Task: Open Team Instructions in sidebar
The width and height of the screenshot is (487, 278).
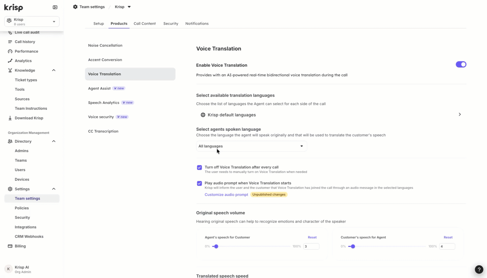Action: [31, 109]
